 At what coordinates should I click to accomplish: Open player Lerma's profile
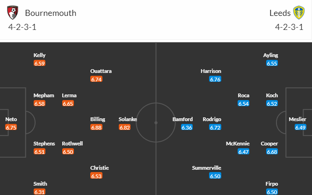tap(69, 95)
